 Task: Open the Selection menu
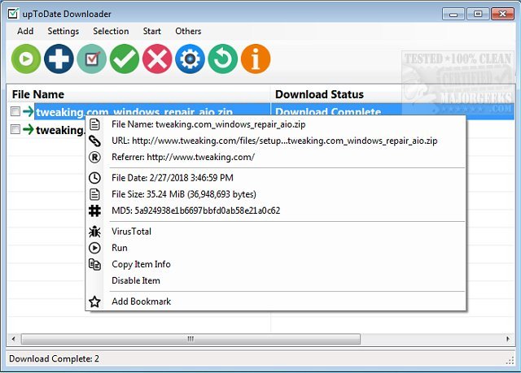pos(111,31)
